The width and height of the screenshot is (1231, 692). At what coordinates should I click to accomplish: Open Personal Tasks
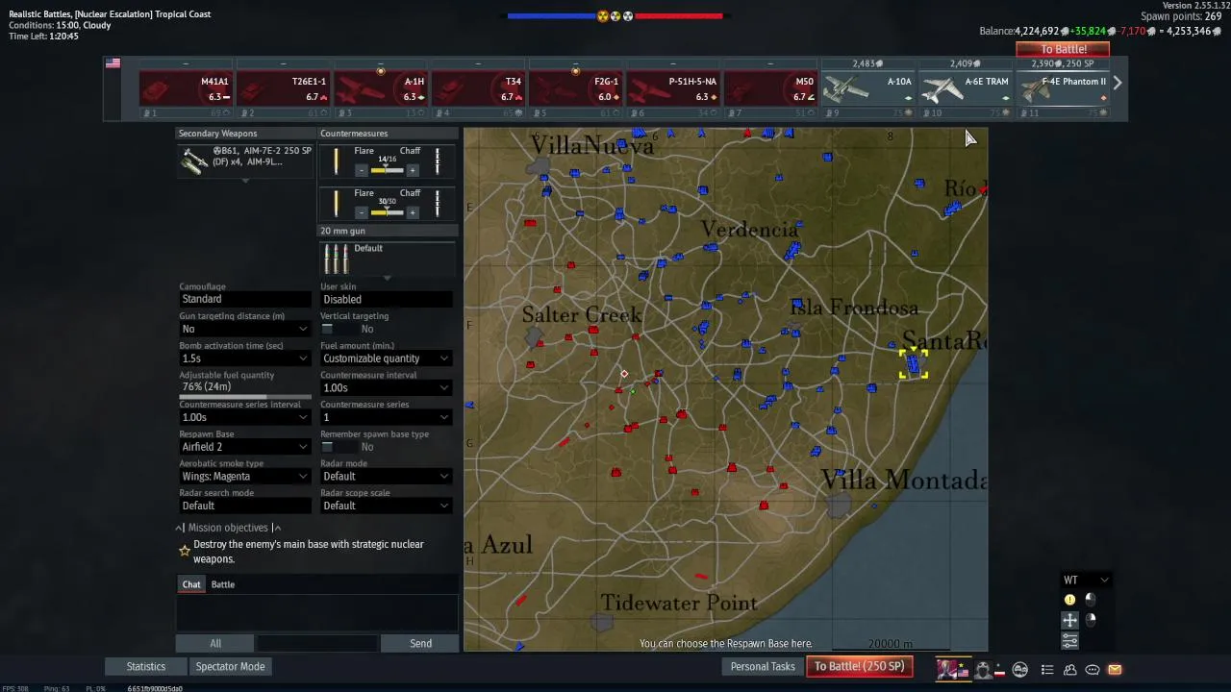coord(763,667)
